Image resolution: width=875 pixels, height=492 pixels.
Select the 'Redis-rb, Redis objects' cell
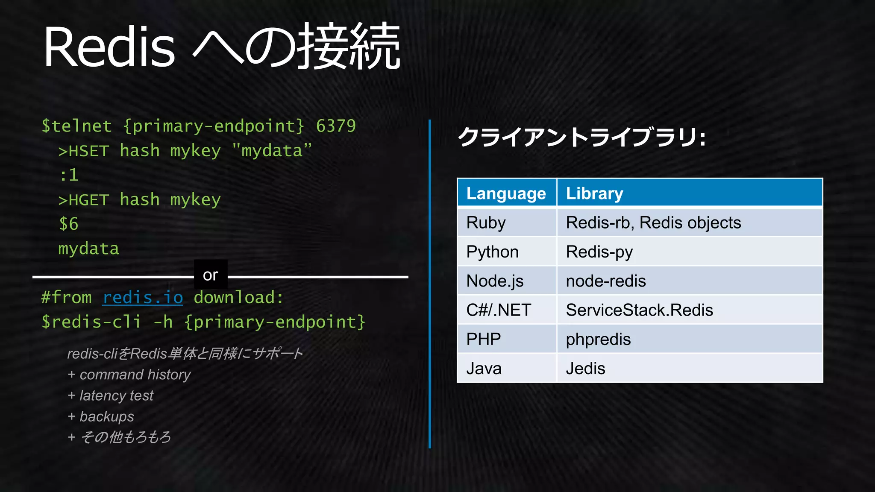690,223
